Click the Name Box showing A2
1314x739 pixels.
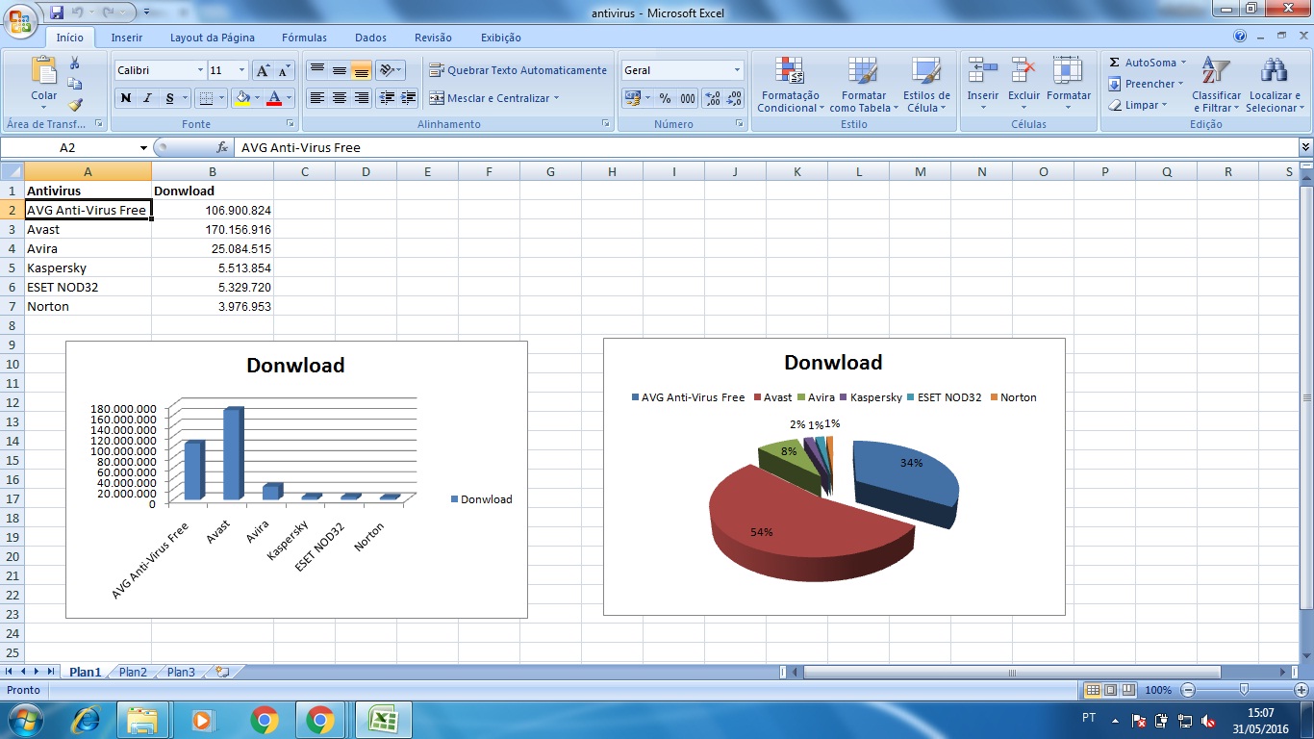[x=67, y=148]
